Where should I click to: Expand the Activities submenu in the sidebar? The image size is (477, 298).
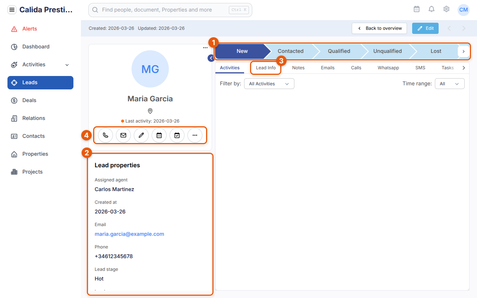pos(67,65)
